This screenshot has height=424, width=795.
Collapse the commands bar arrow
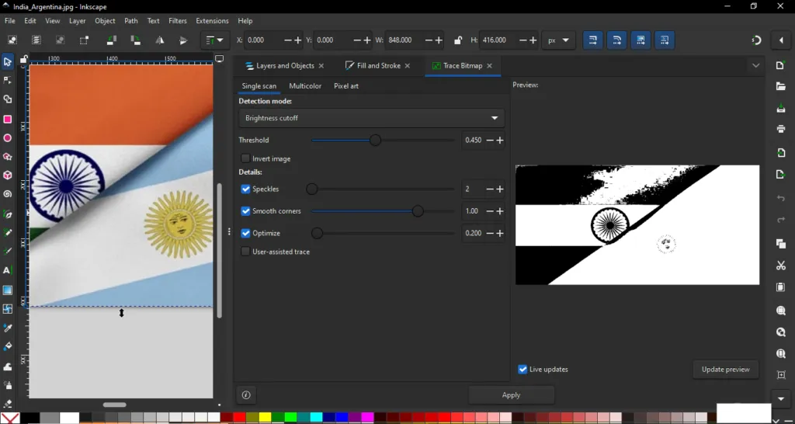781,40
